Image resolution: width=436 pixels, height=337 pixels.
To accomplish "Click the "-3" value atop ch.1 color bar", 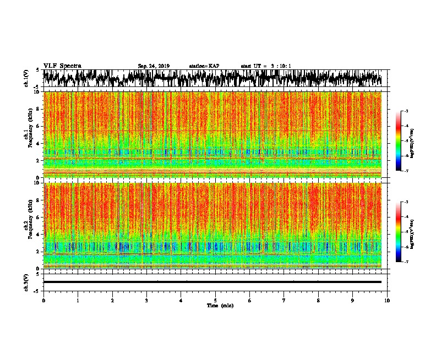I will point(406,111).
